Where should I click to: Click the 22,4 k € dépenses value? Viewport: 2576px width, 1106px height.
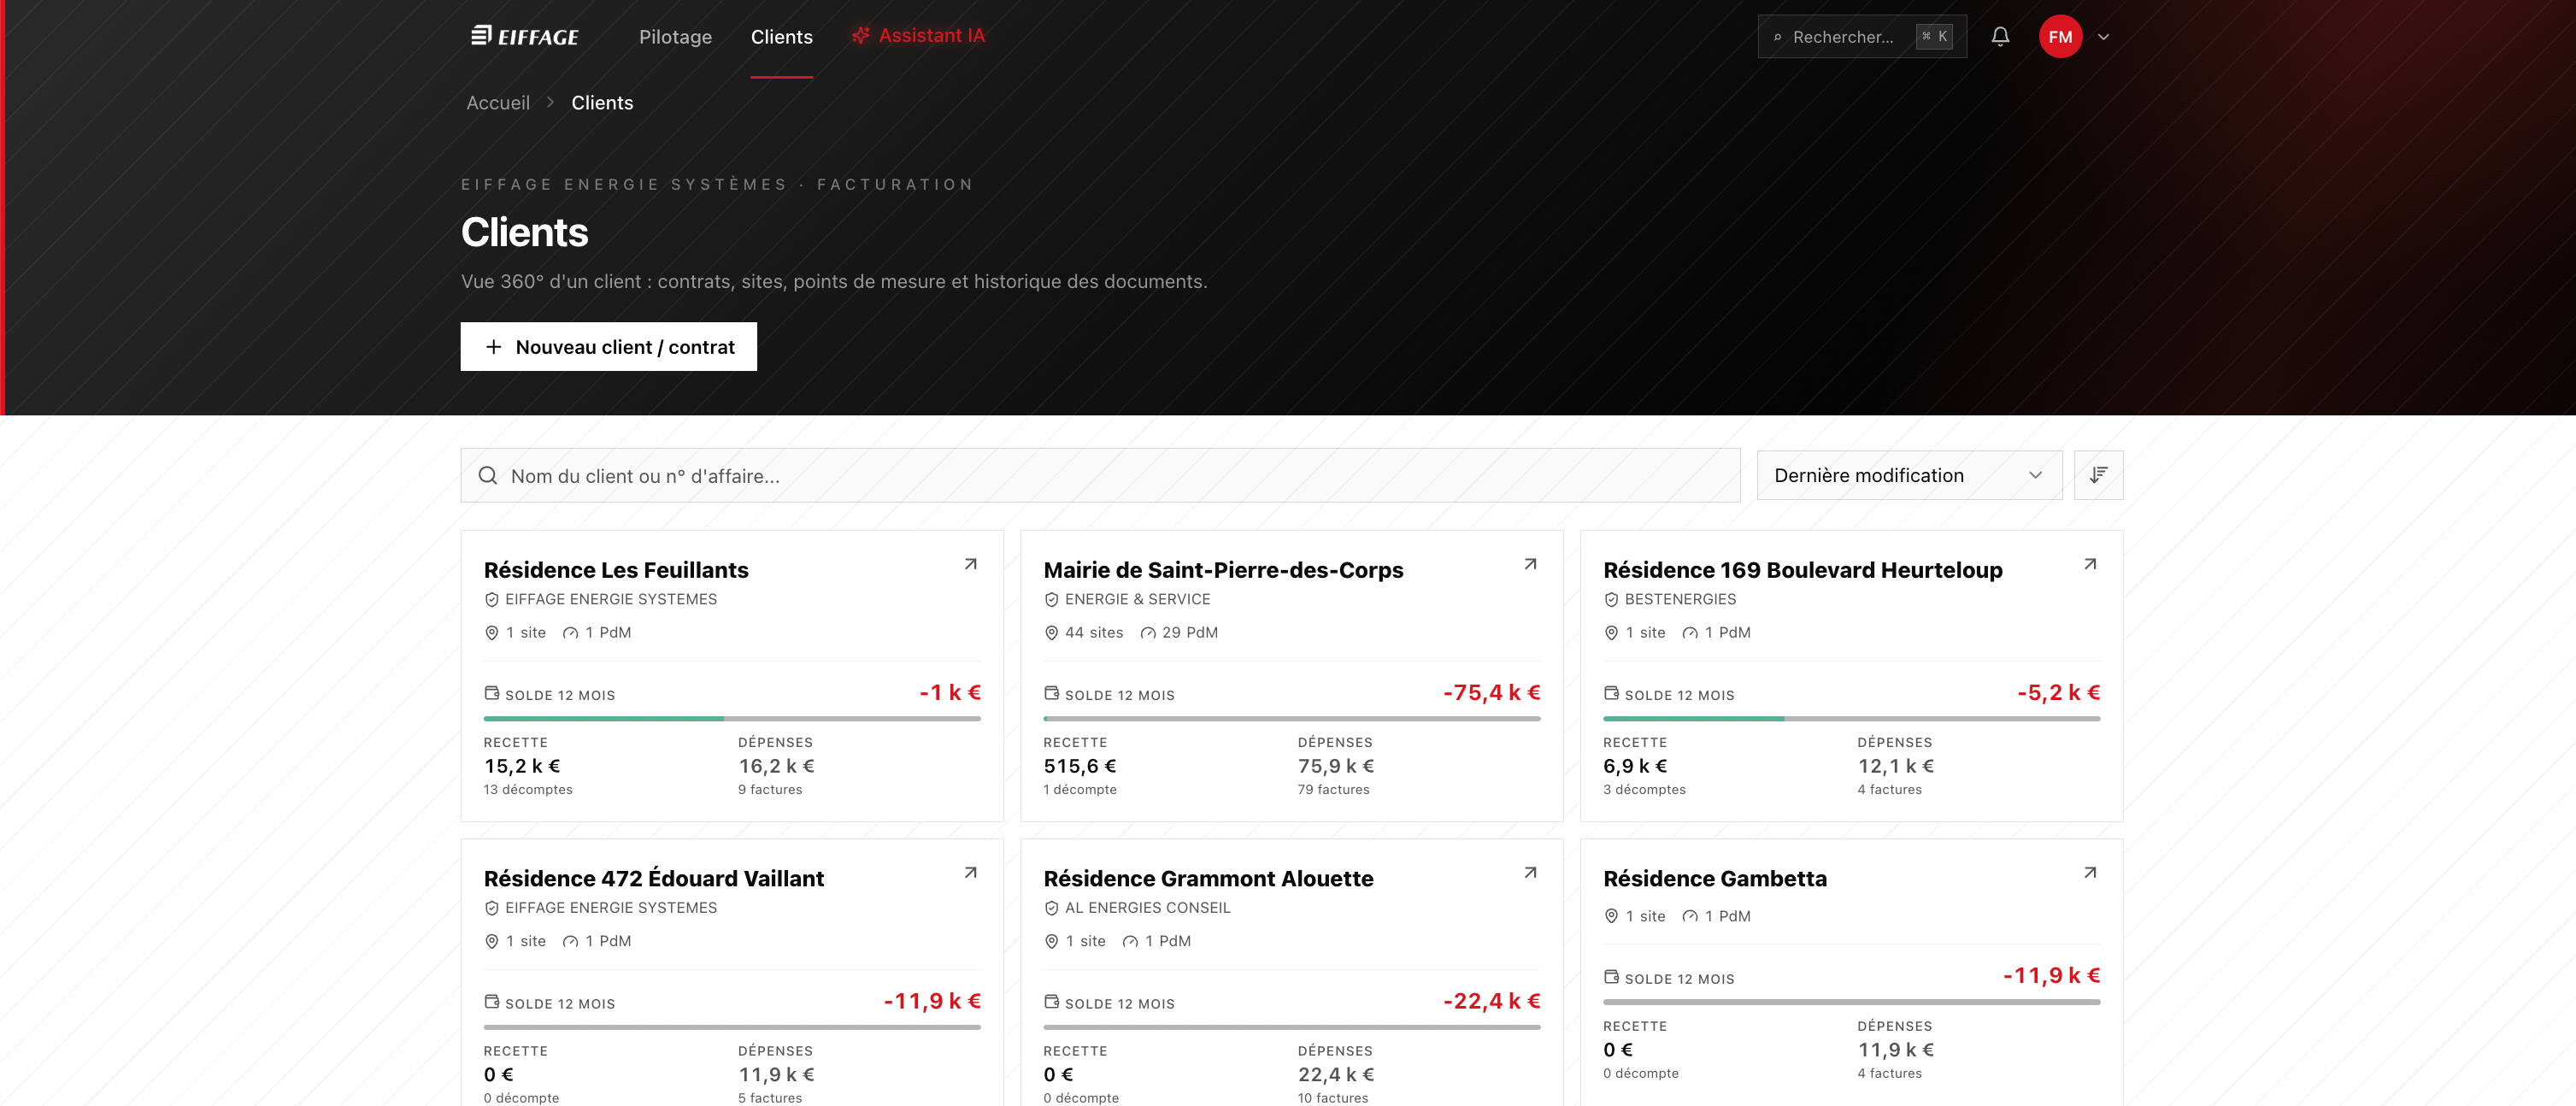tap(1336, 1075)
